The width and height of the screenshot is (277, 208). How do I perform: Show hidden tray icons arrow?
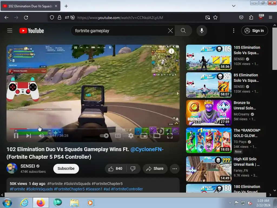[230, 203]
